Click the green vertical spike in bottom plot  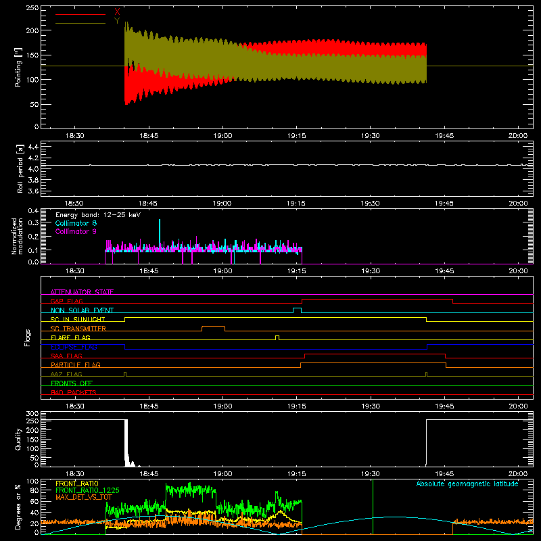[x=373, y=507]
